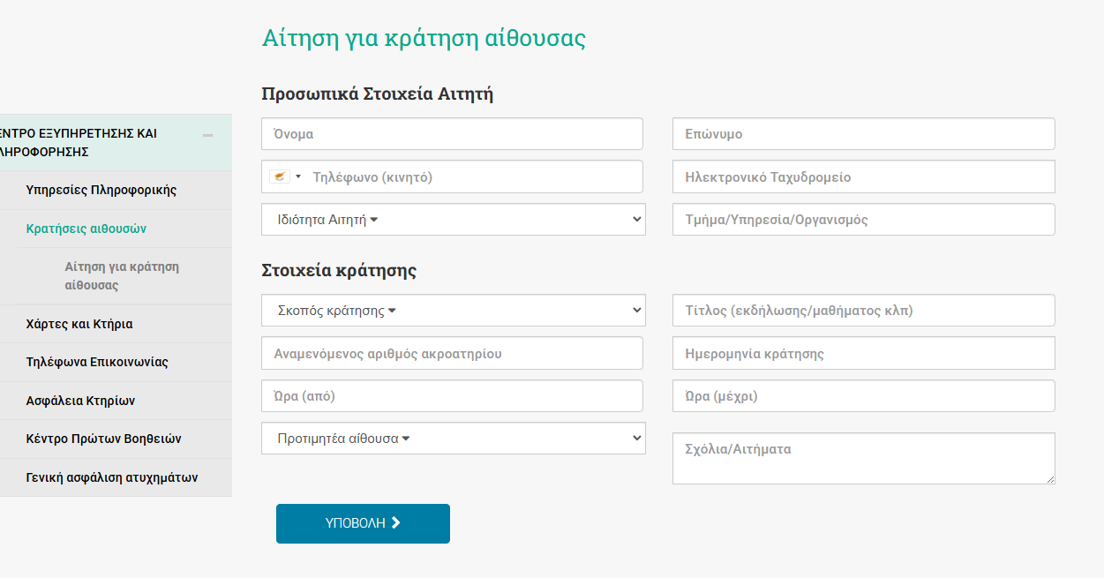This screenshot has width=1104, height=578.
Task: Focus the Επώνυμο text field
Action: pyautogui.click(x=863, y=134)
